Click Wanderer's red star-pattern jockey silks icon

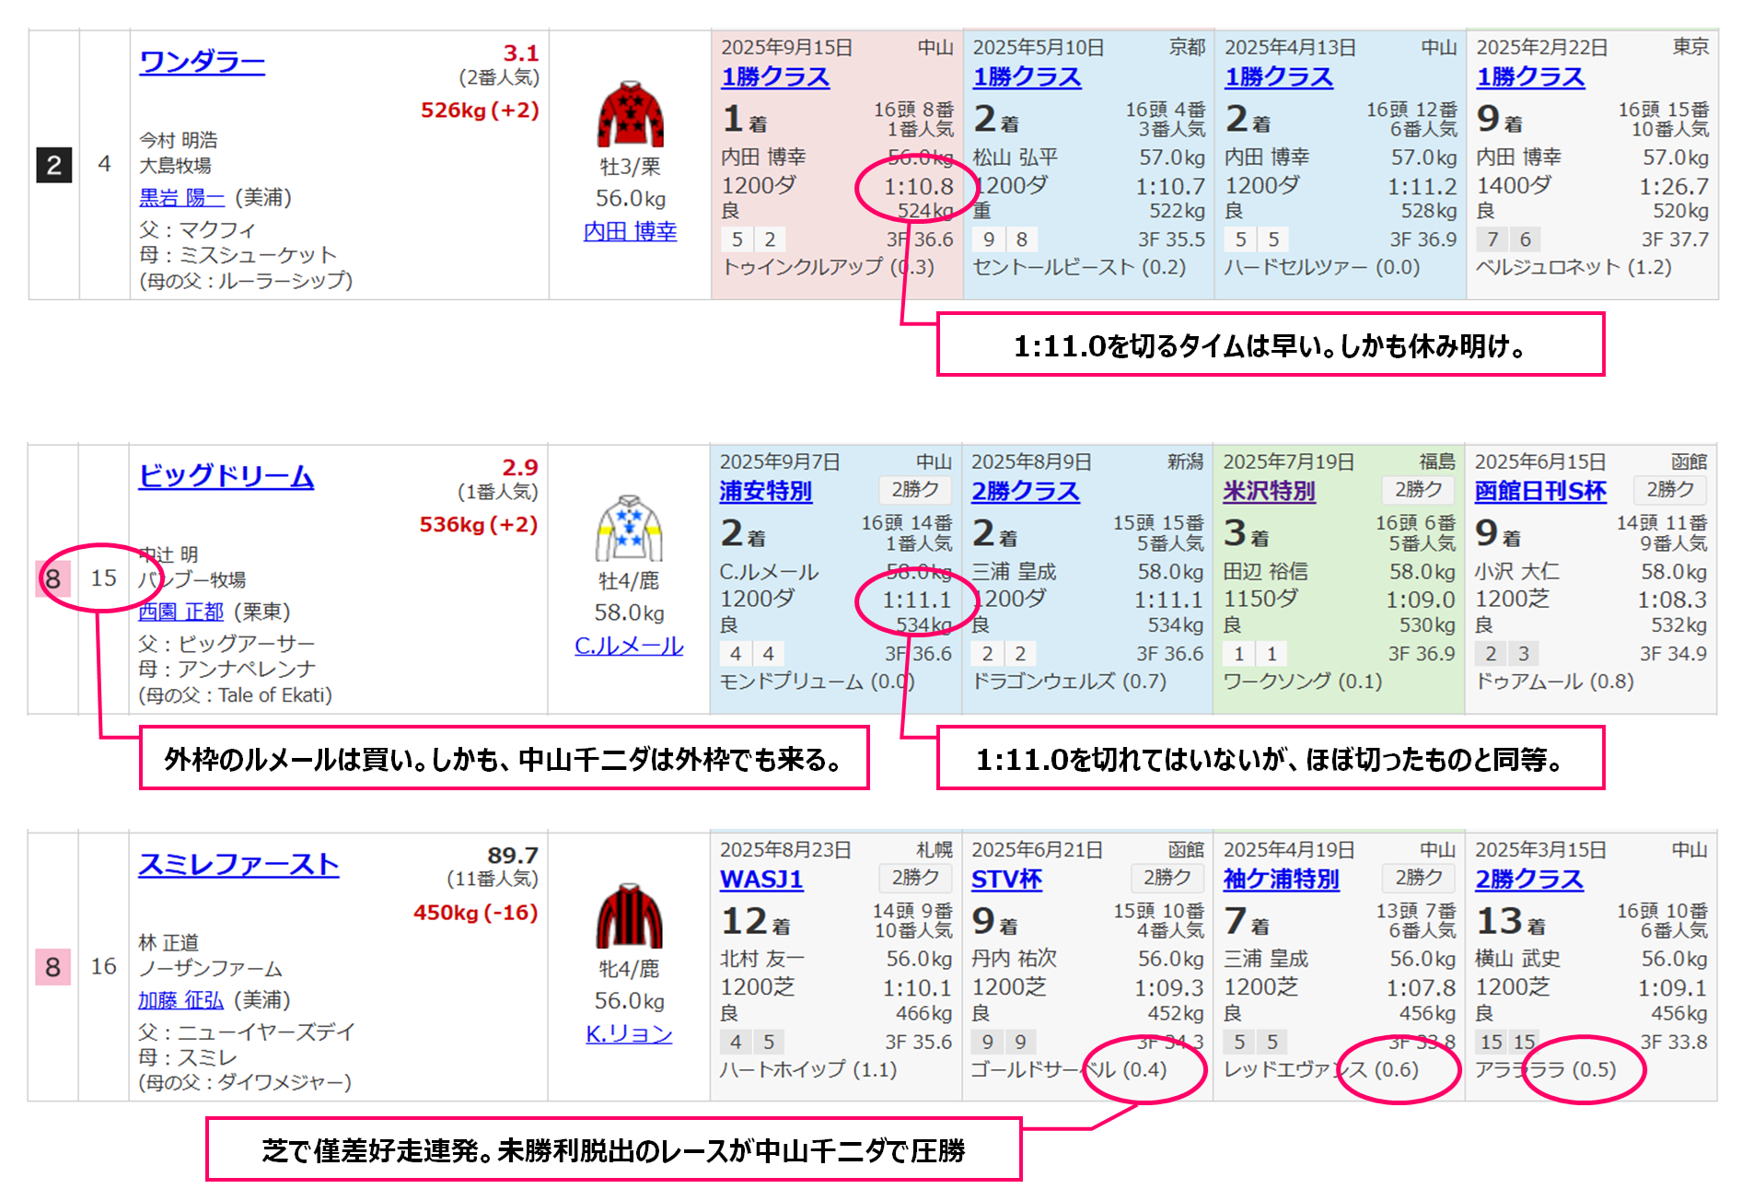click(x=630, y=114)
